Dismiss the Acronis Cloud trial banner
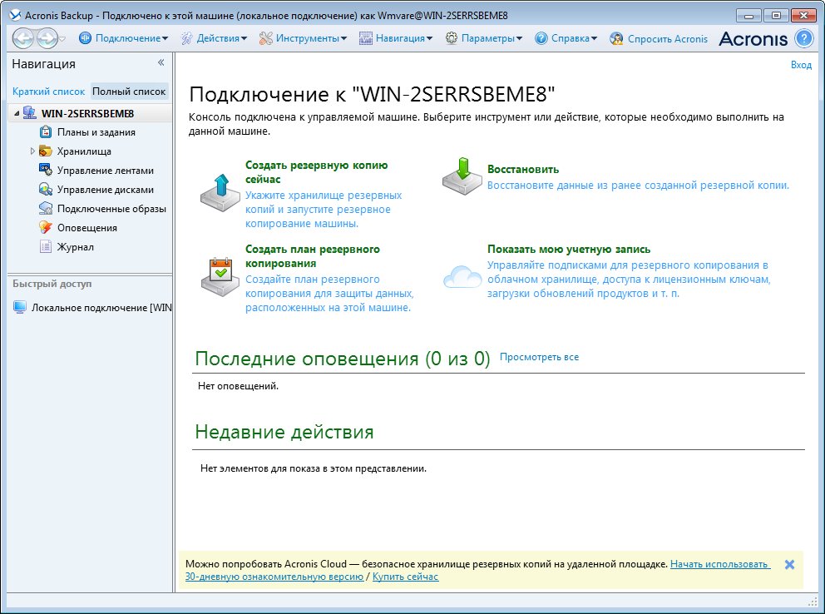The height and width of the screenshot is (614, 825). pos(789,564)
